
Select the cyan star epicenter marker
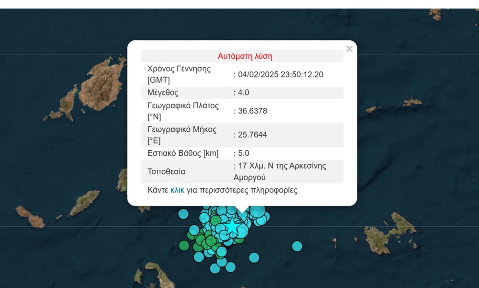click(233, 227)
